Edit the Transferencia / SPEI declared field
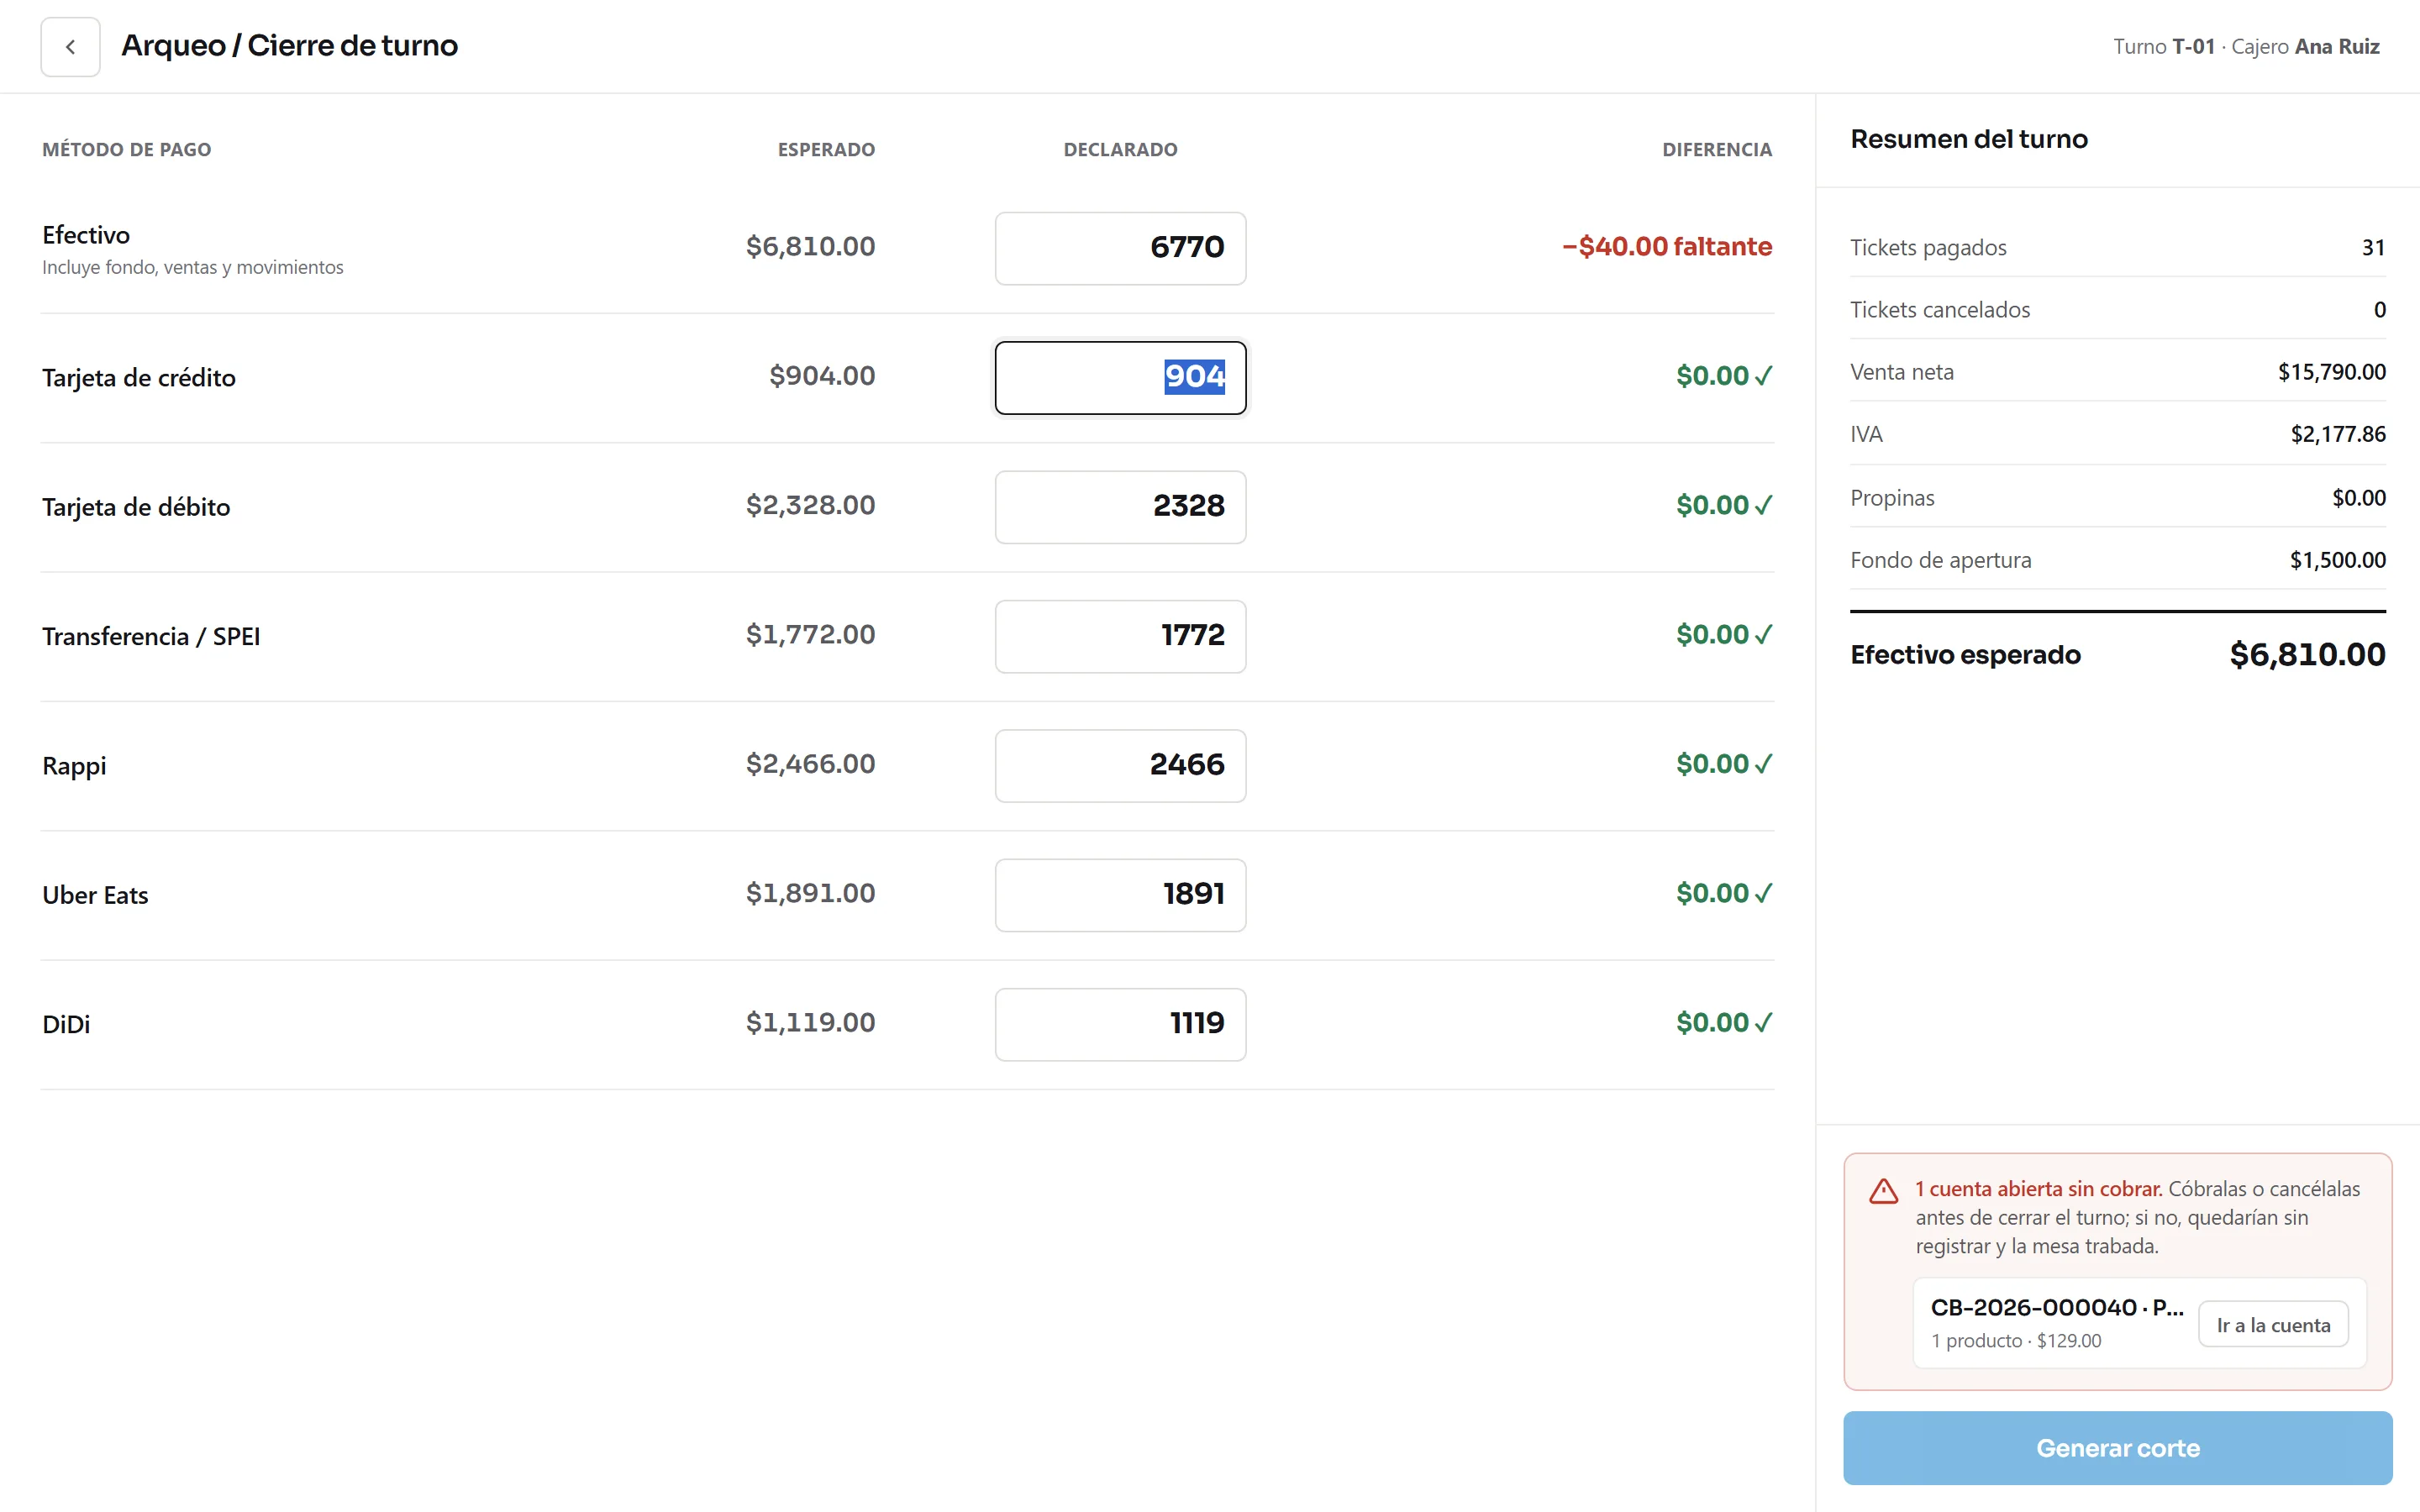 click(1120, 636)
